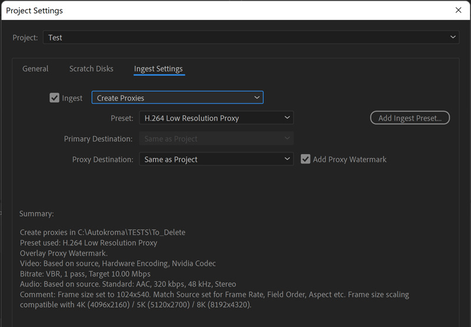The image size is (471, 327).
Task: Click the Project Settings title text
Action: [x=34, y=11]
